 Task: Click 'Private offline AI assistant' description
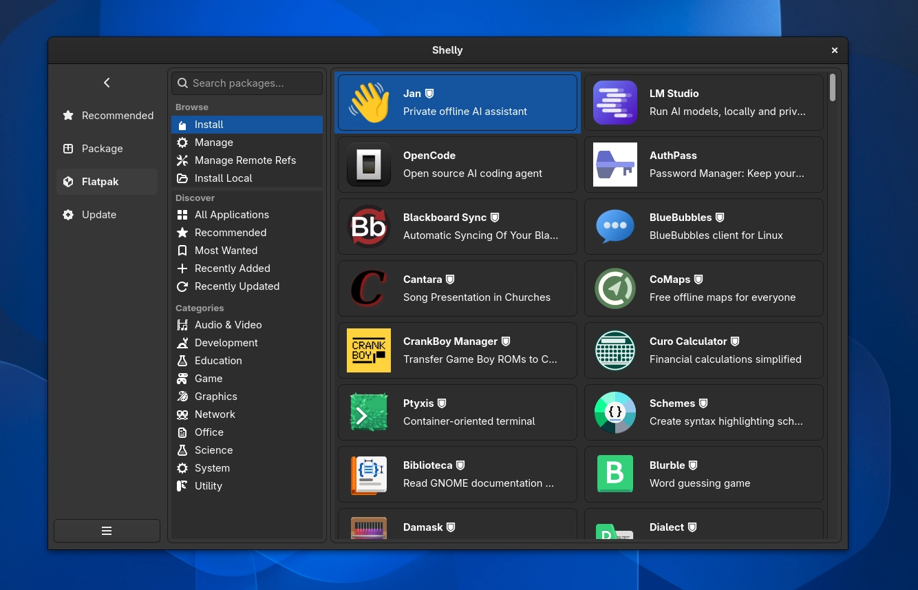[465, 112]
